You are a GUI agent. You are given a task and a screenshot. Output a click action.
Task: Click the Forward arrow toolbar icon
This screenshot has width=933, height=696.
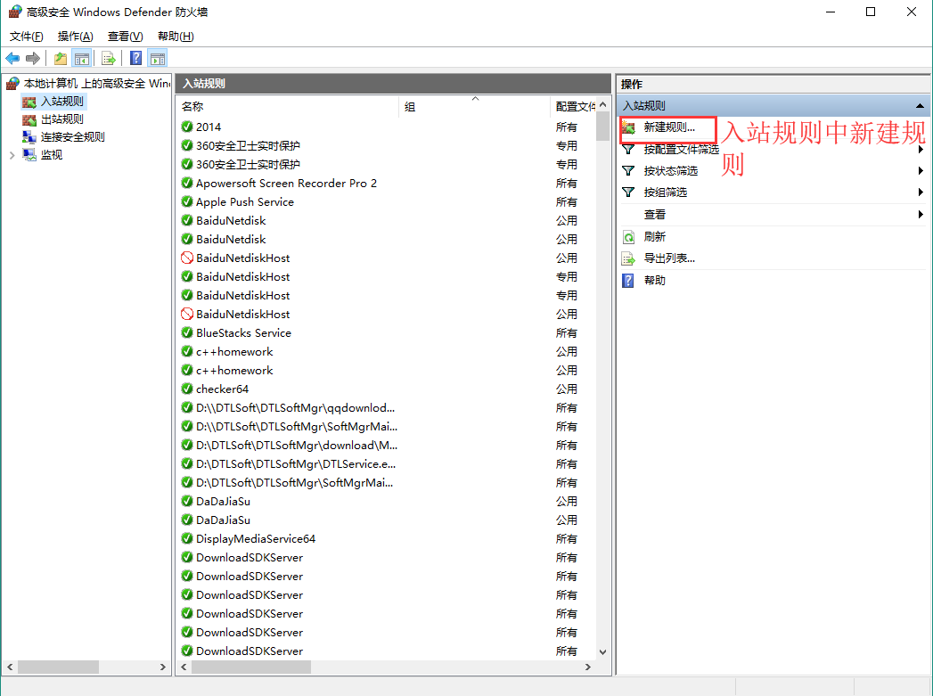[33, 58]
